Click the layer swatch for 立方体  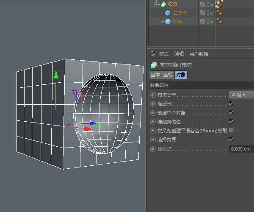[x=202, y=13]
